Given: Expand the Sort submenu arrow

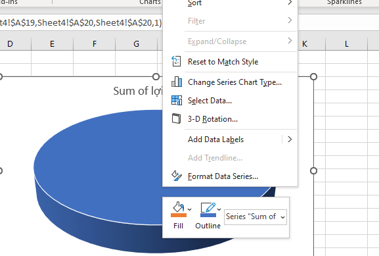Looking at the screenshot, I should point(290,3).
